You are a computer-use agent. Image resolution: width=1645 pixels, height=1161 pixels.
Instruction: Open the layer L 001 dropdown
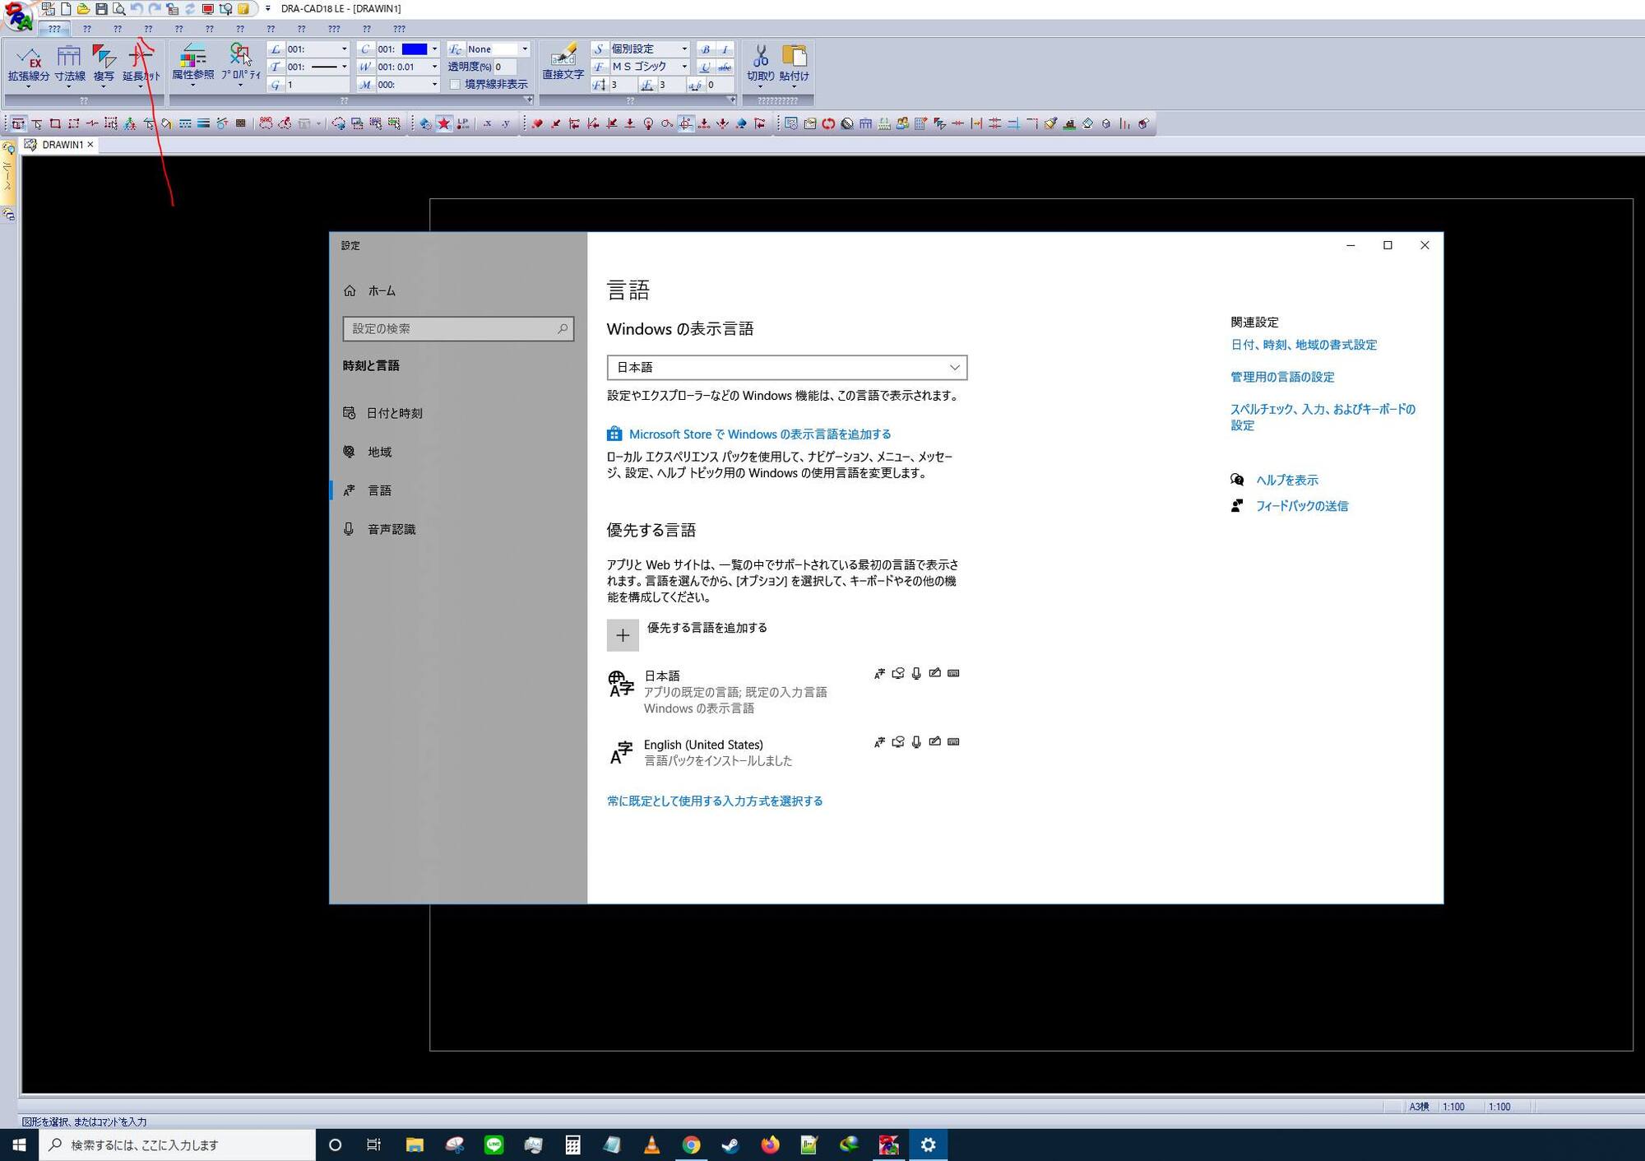344,49
